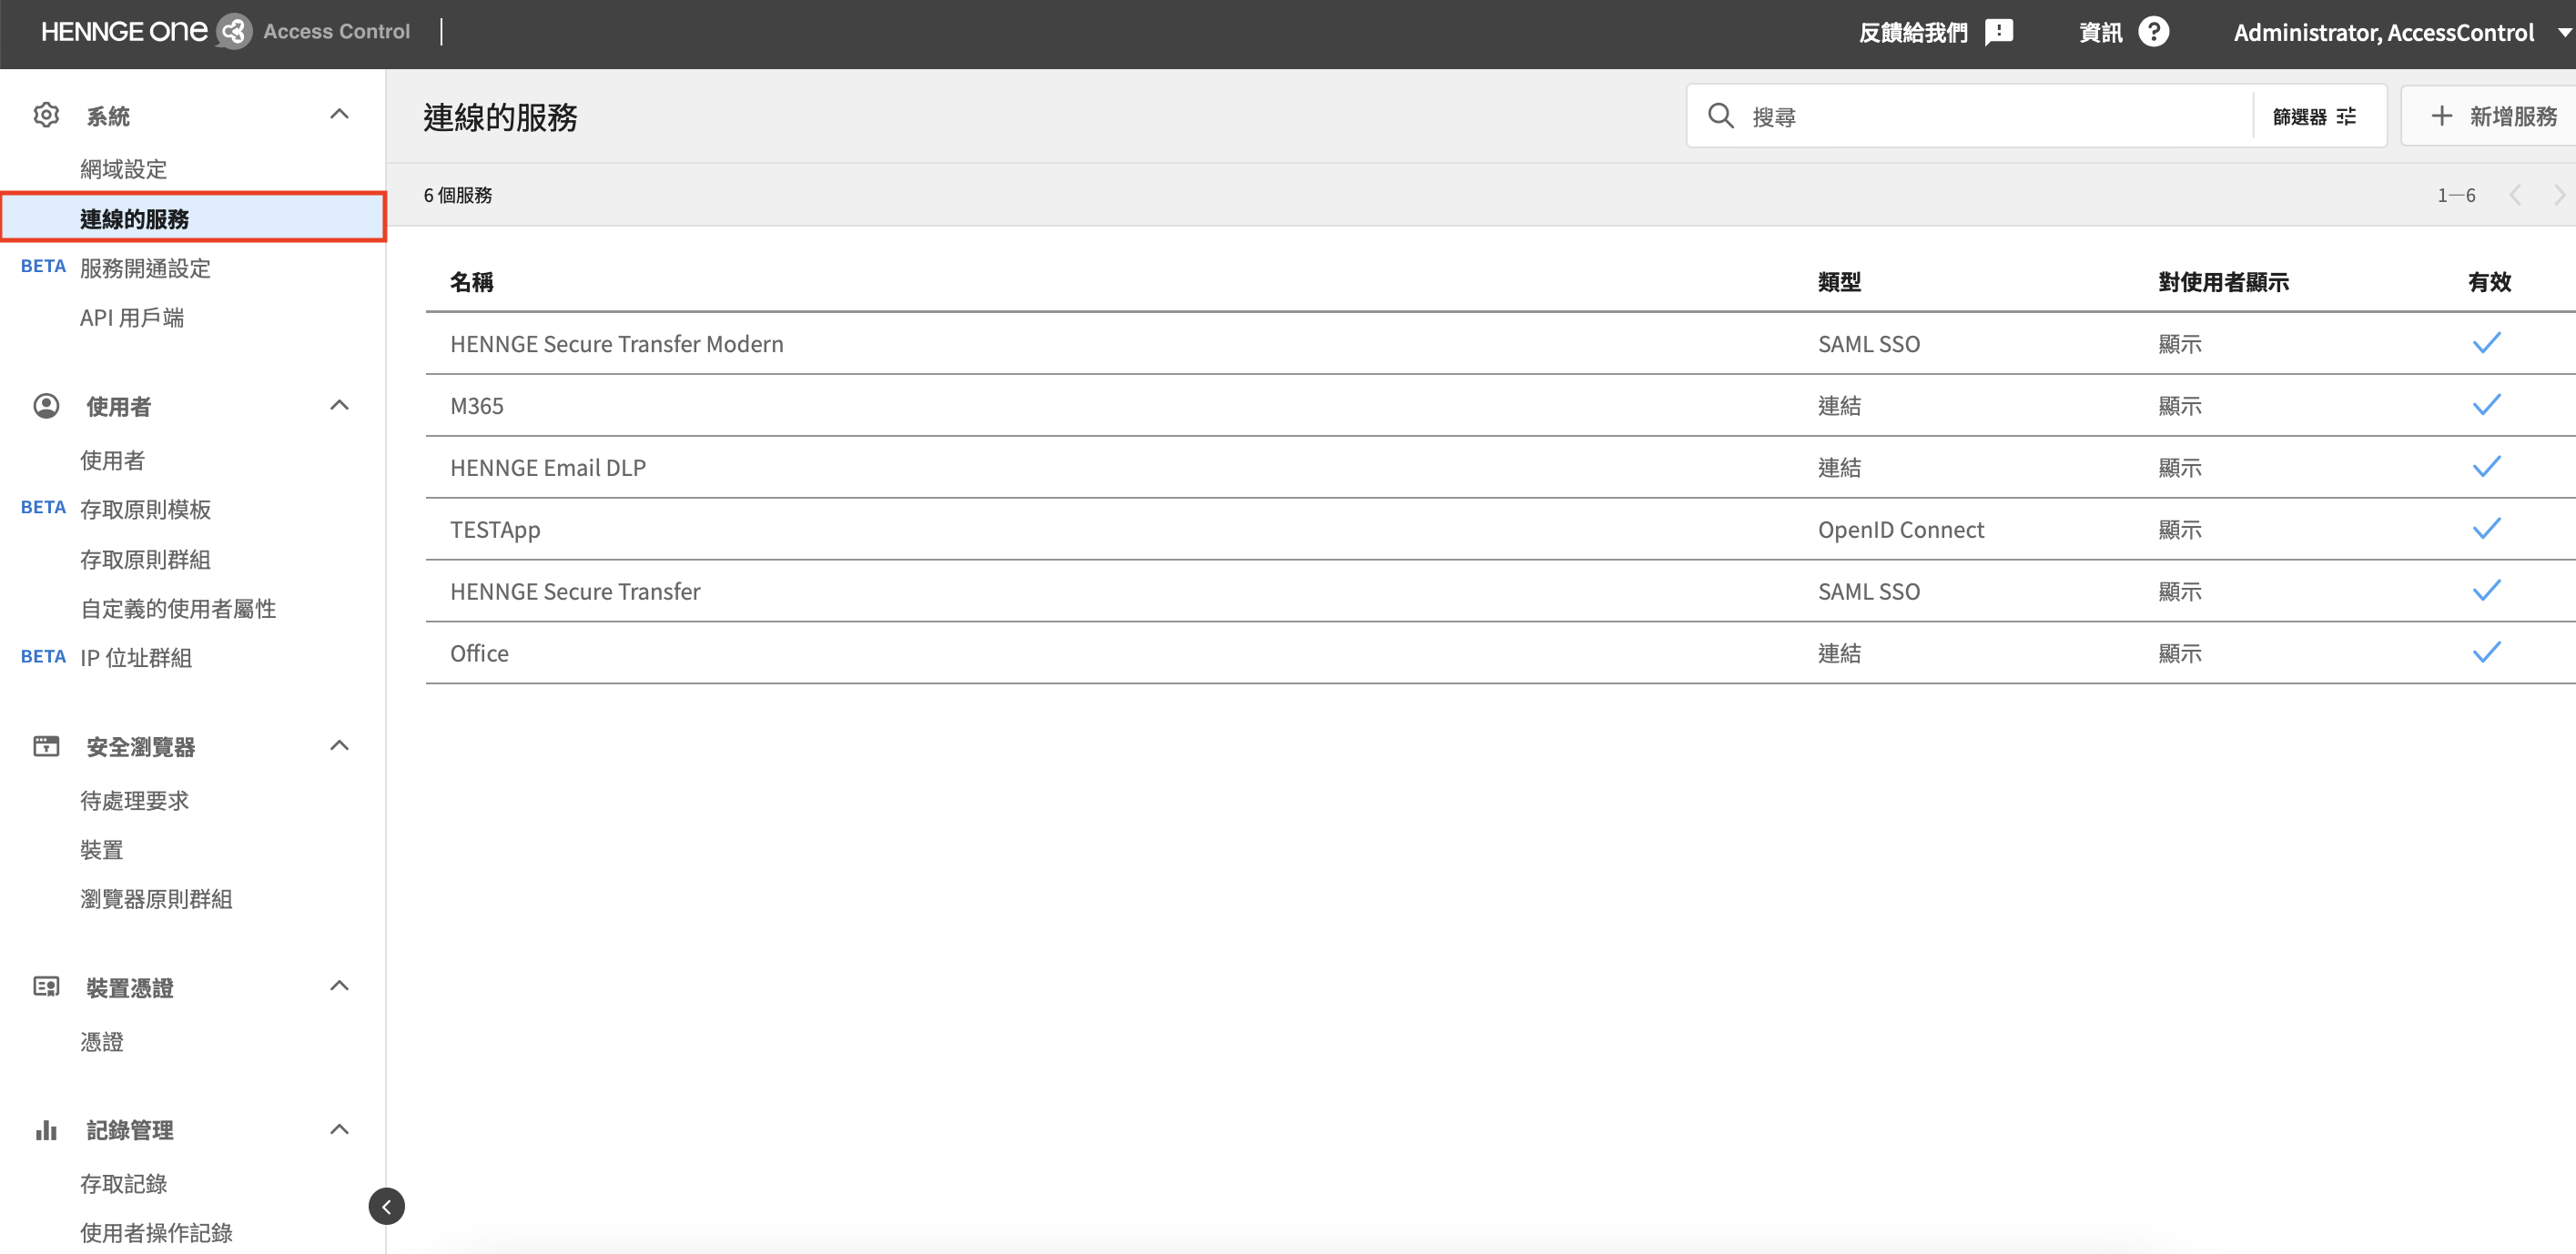Click the filter sliders icon
The image size is (2576, 1254).
click(x=2346, y=116)
